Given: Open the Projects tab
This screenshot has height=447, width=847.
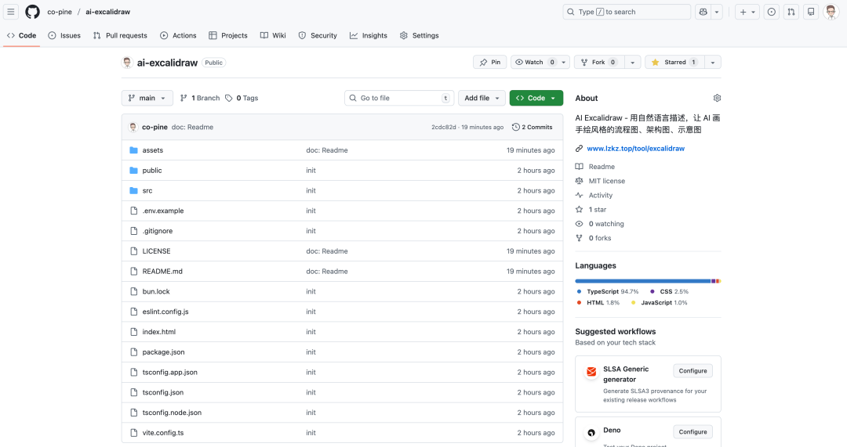Looking at the screenshot, I should [228, 35].
